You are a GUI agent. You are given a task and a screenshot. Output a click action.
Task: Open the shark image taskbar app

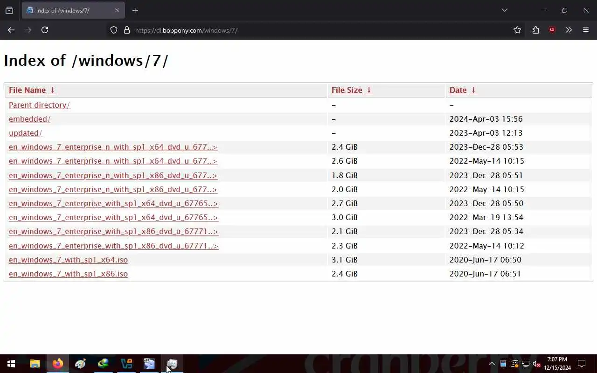149,364
